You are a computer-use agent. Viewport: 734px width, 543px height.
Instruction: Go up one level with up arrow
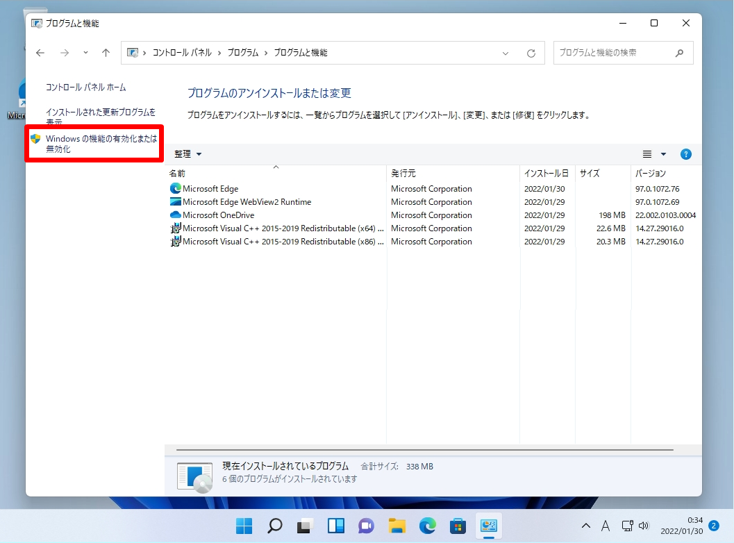[x=106, y=53]
